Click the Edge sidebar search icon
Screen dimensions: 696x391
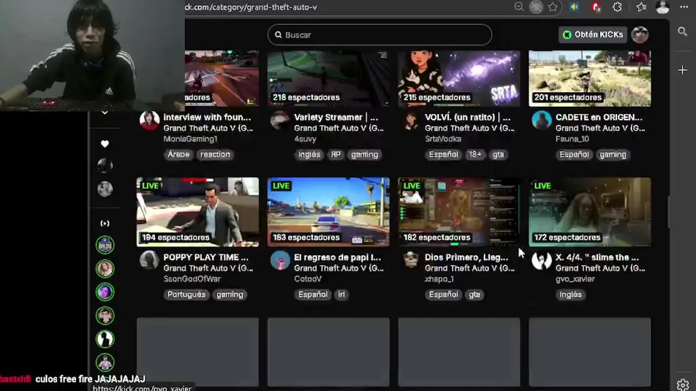(682, 31)
